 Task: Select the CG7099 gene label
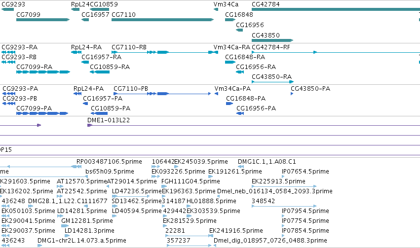29,14
